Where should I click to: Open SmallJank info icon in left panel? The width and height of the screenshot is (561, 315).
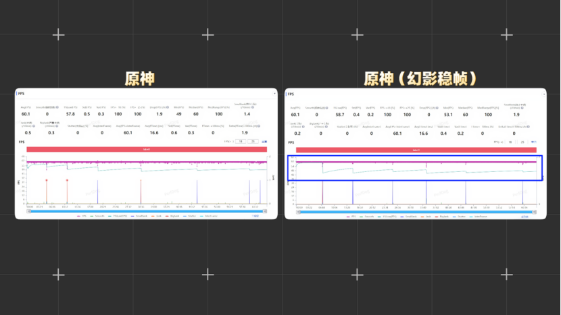[x=253, y=107]
